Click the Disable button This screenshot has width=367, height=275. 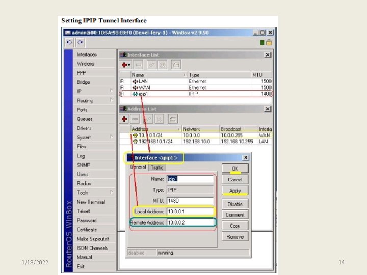[x=235, y=204]
